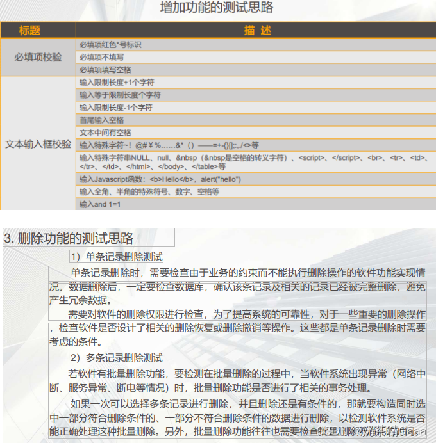
Task: Click the row '必填项填写空格'
Action: (256, 70)
